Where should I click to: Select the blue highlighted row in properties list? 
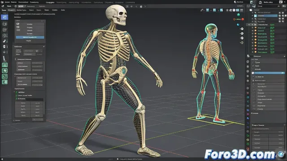tap(268, 73)
